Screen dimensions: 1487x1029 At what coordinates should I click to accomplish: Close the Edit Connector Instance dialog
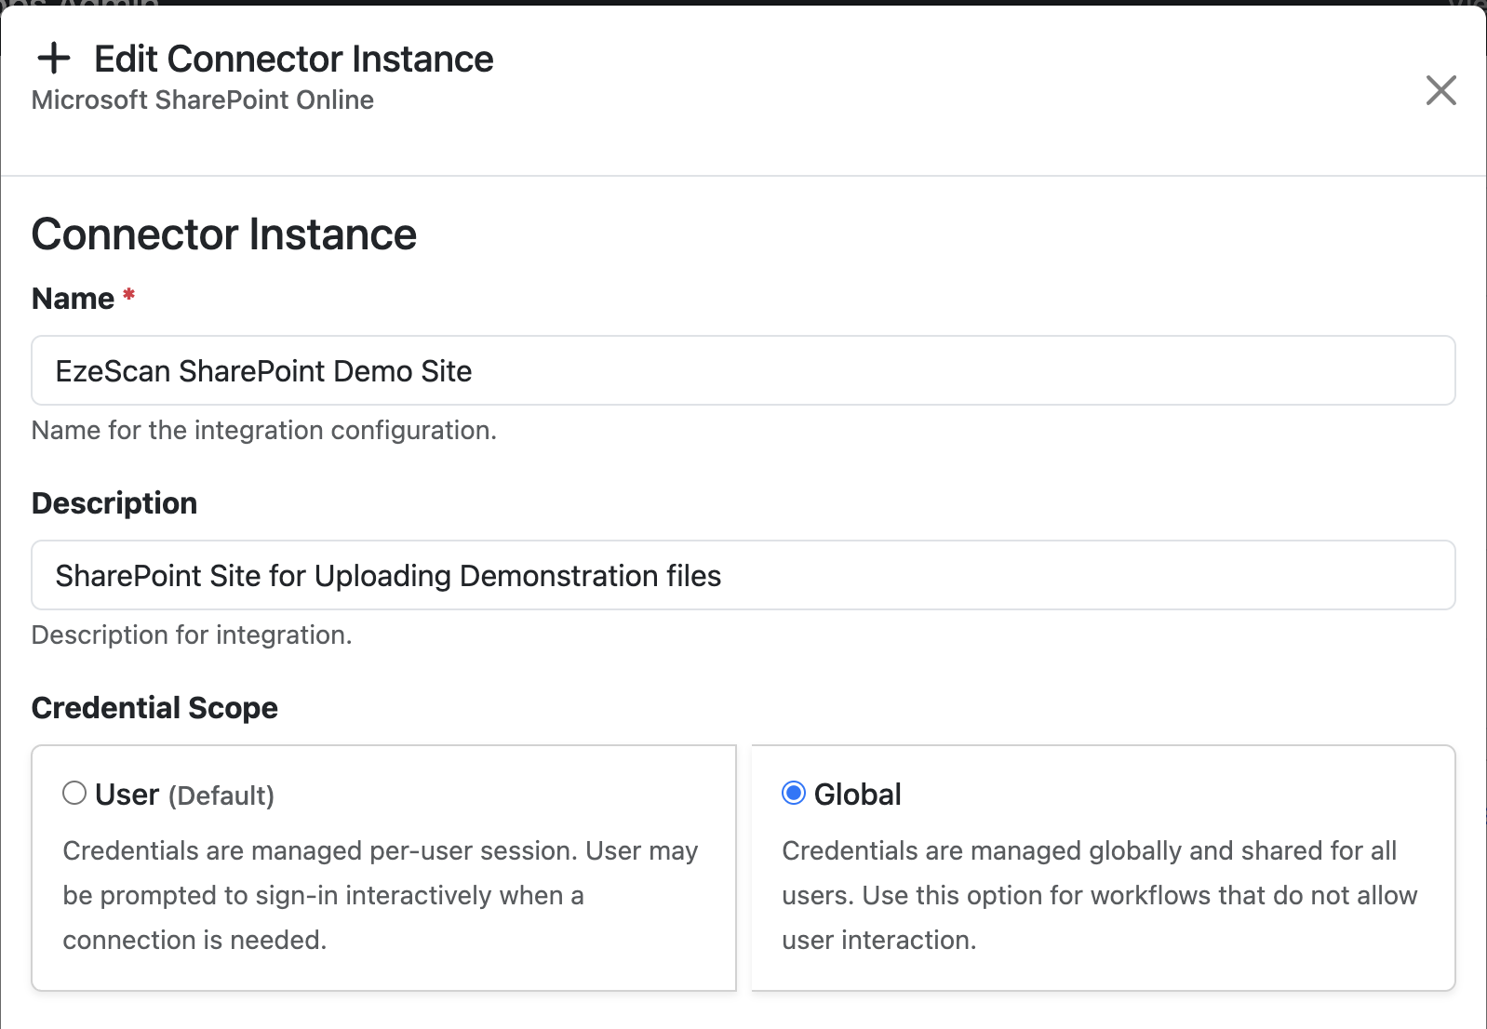click(x=1440, y=90)
